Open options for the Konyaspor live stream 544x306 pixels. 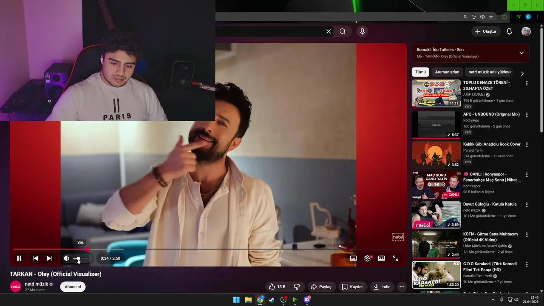click(527, 175)
